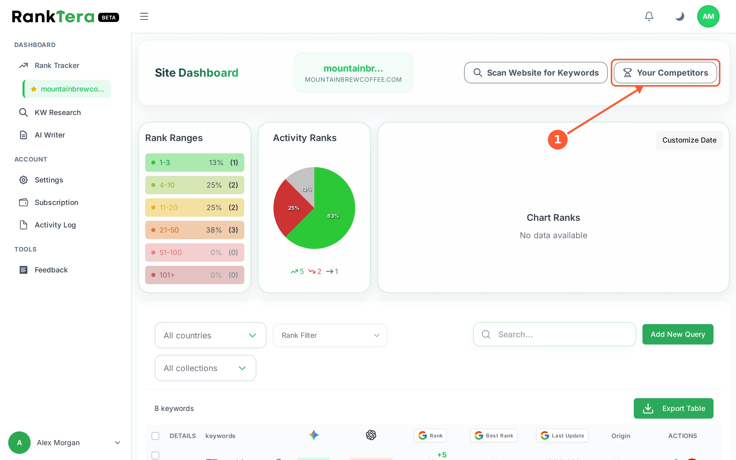Open the Rank Filter dropdown
Screen dimensions: 736x460
[330, 335]
